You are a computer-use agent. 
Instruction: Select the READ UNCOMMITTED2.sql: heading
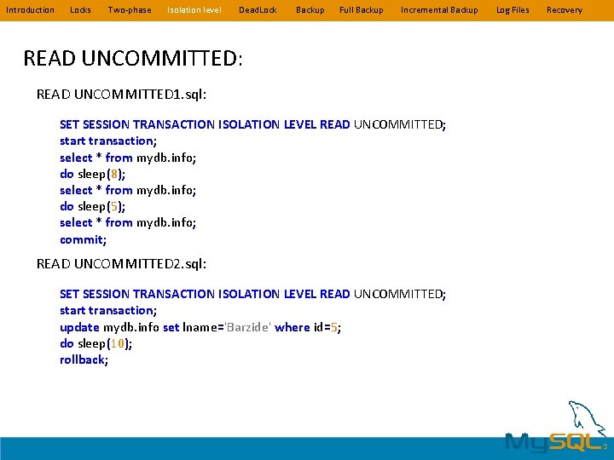click(121, 263)
